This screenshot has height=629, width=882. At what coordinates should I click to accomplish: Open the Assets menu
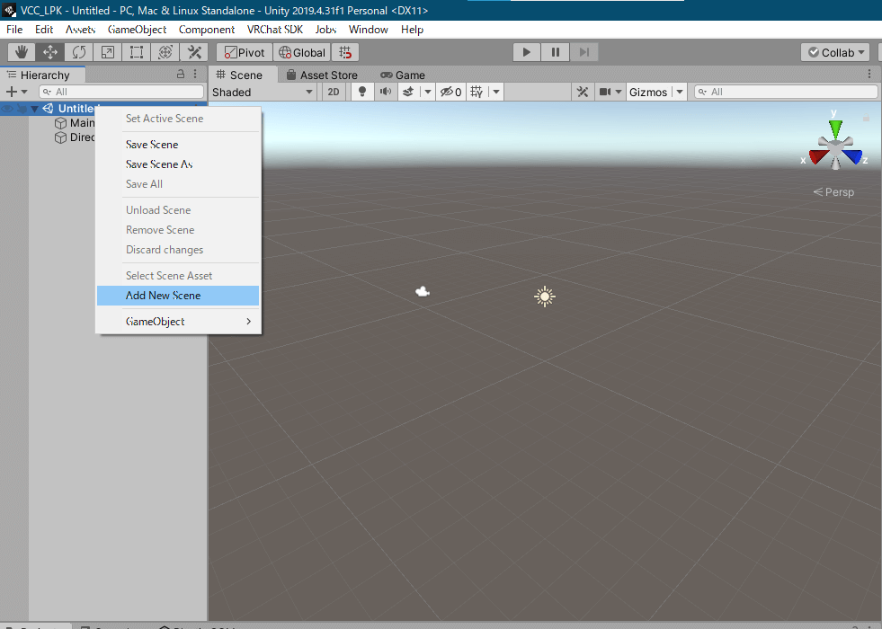pos(80,30)
